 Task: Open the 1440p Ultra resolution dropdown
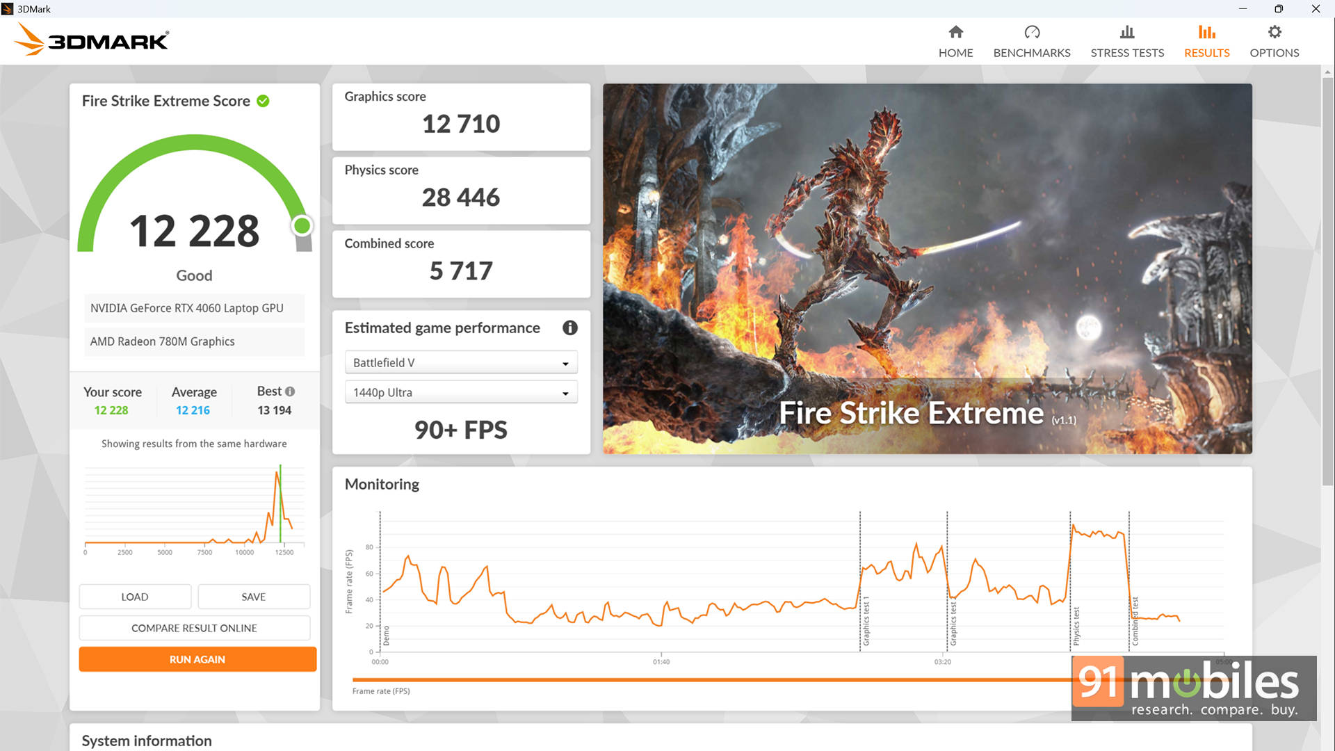pos(461,392)
